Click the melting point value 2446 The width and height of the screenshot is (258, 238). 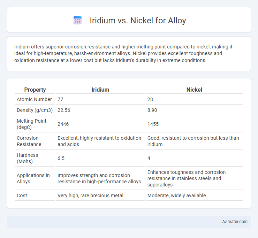(x=63, y=124)
